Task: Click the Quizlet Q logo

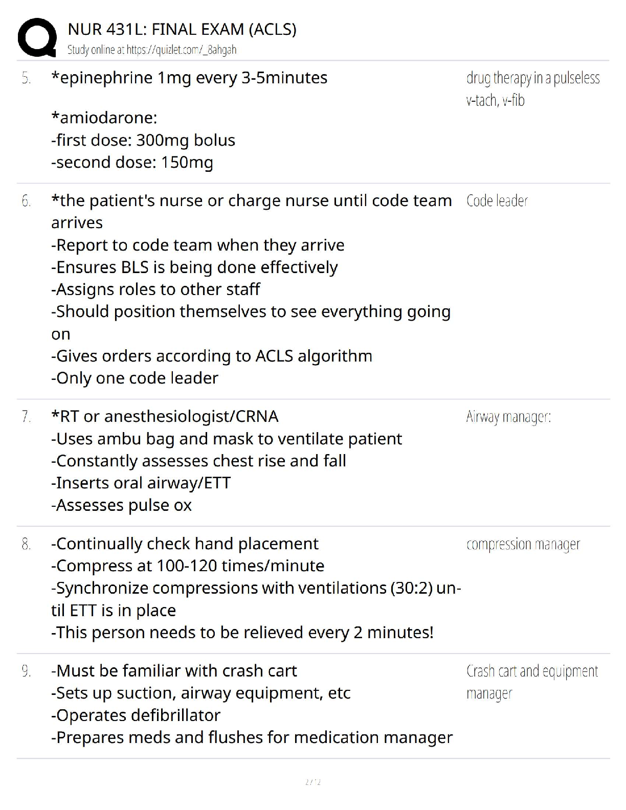Action: 37,37
